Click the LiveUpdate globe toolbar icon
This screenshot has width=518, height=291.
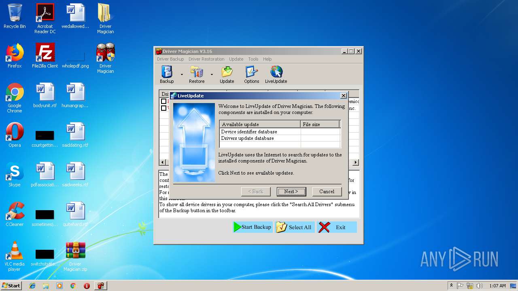pyautogui.click(x=276, y=75)
